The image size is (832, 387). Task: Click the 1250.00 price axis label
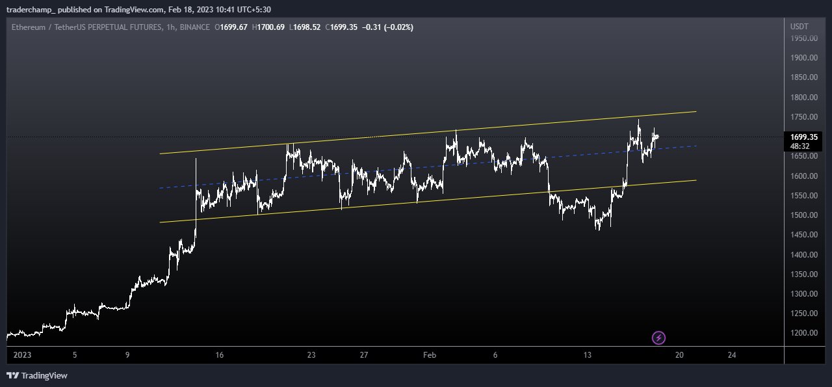coord(803,314)
